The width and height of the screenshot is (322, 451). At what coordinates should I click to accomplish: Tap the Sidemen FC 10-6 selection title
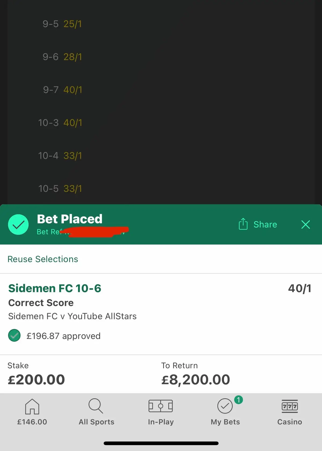point(55,288)
